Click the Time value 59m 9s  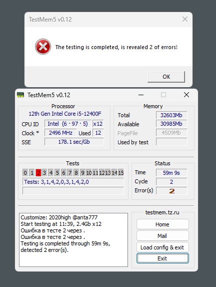tap(171, 173)
